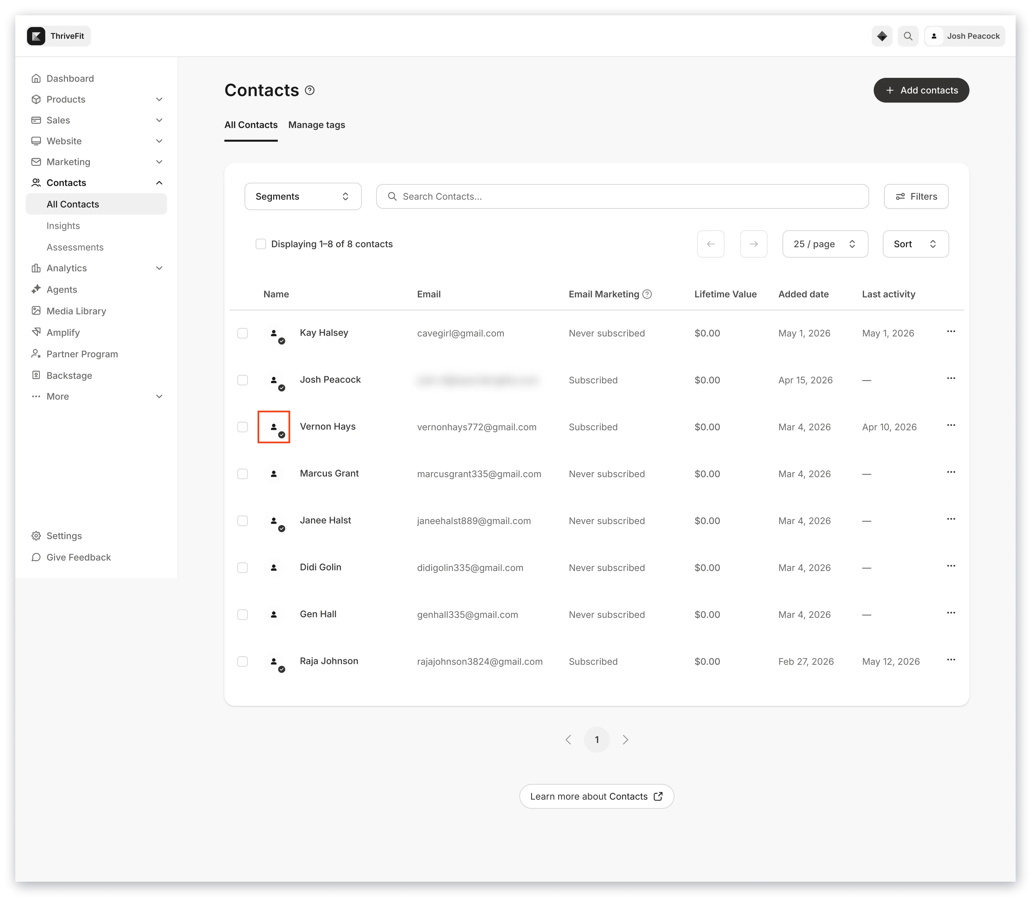This screenshot has width=1031, height=897.
Task: Click the ThriveFit logo icon
Action: pyautogui.click(x=36, y=36)
